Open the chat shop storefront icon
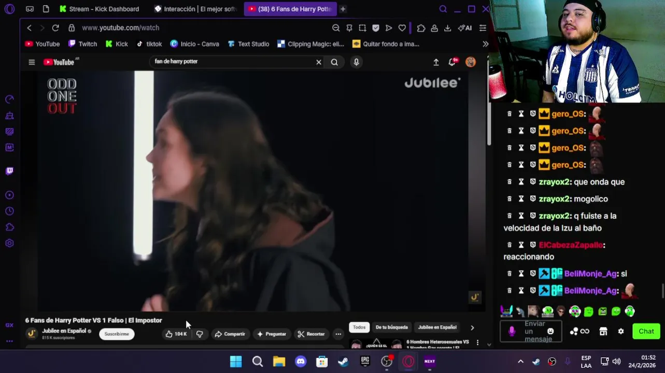The height and width of the screenshot is (373, 665). click(x=603, y=332)
